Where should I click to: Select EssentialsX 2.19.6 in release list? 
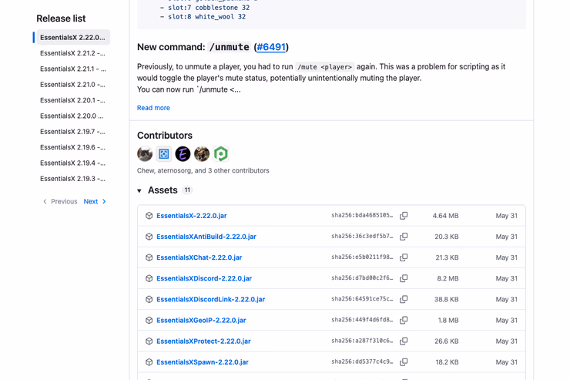click(73, 147)
